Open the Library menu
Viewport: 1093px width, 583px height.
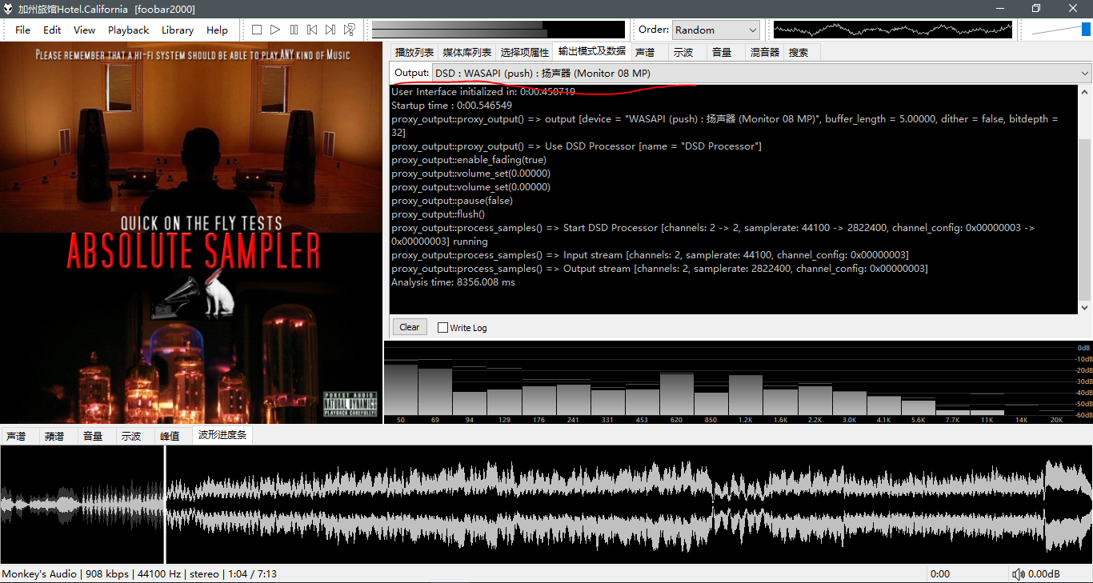coord(177,30)
